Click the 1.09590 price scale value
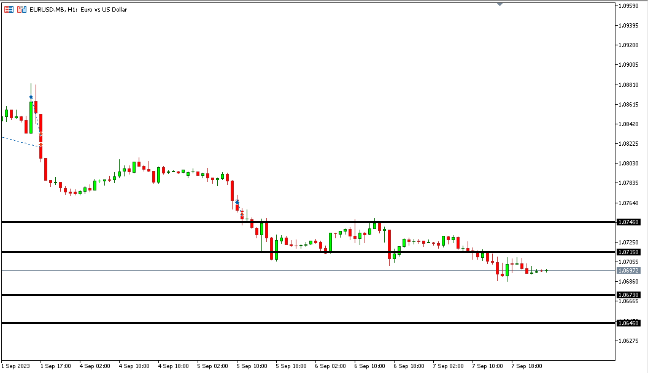This screenshot has height=373, width=648. coord(629,6)
